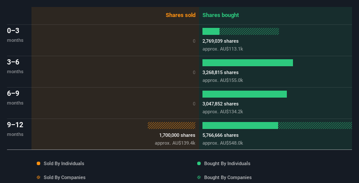Select the Bought By Individuals legend label
Image resolution: width=359 pixels, height=183 pixels.
click(227, 163)
